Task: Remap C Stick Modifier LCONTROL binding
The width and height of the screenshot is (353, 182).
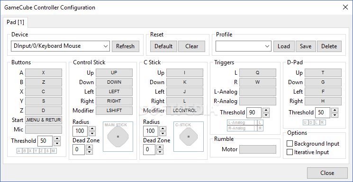Action: pos(185,111)
